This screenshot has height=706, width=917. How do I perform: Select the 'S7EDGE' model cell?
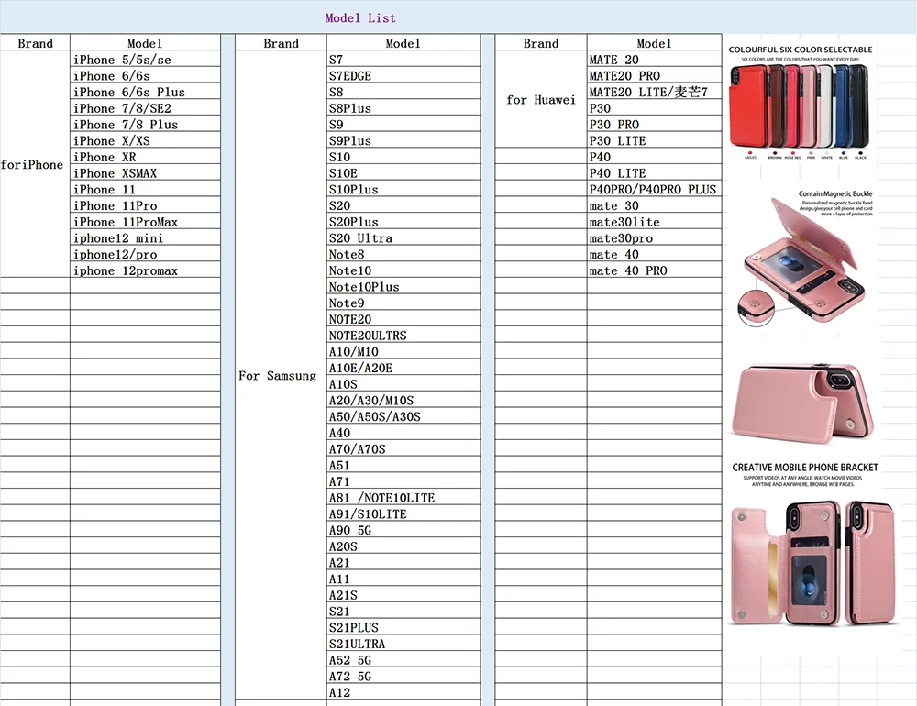[x=403, y=75]
